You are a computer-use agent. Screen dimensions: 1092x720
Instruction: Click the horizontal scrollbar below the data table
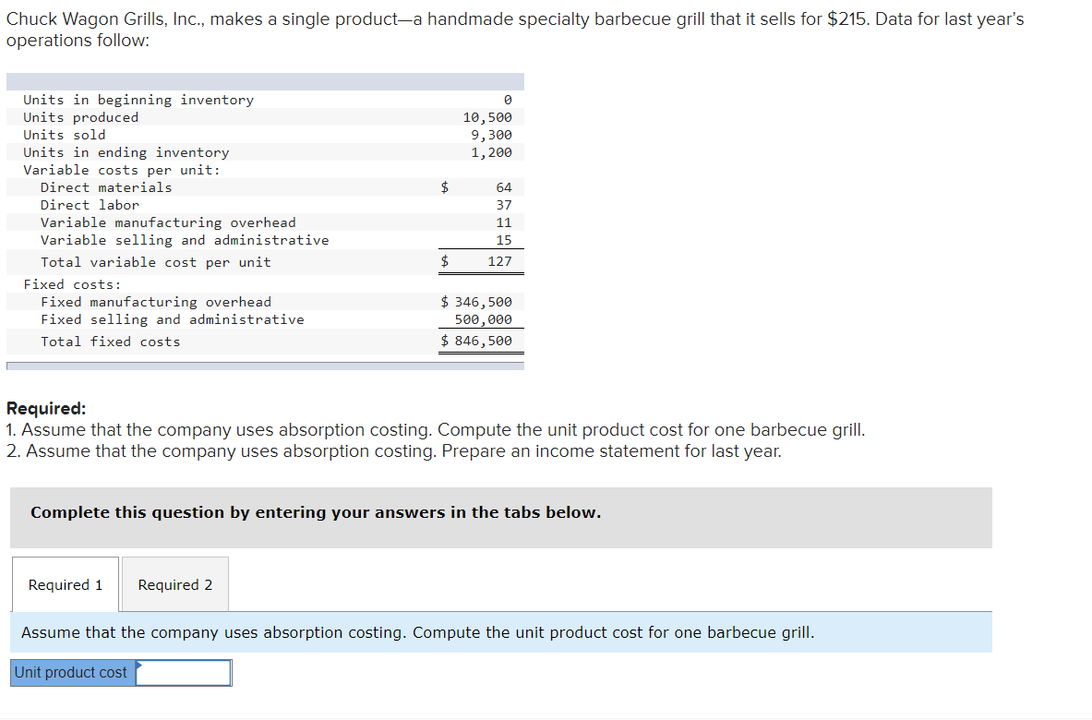[x=265, y=364]
